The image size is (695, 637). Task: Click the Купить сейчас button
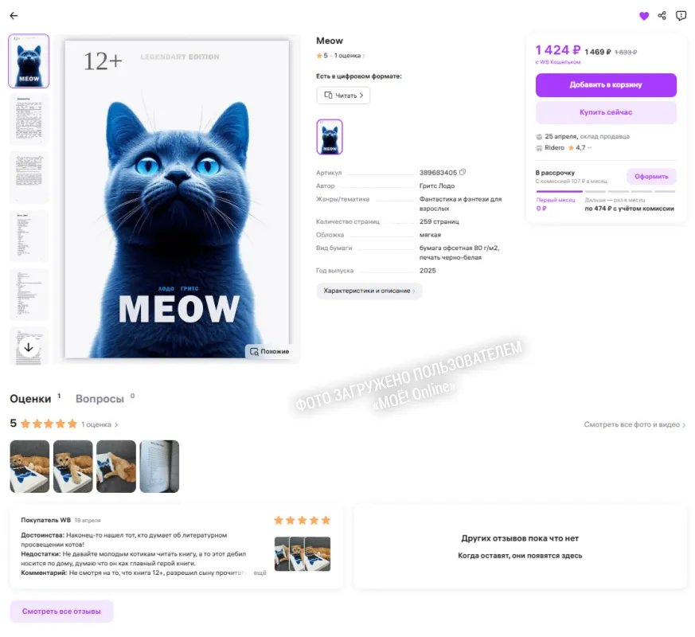tap(606, 112)
